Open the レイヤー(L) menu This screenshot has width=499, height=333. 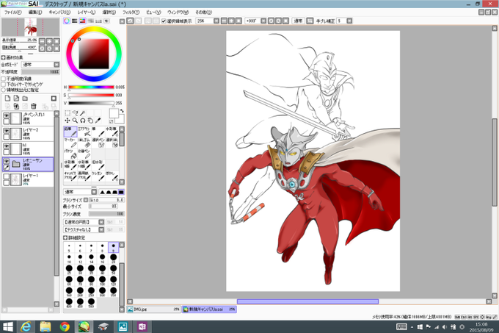click(x=87, y=12)
